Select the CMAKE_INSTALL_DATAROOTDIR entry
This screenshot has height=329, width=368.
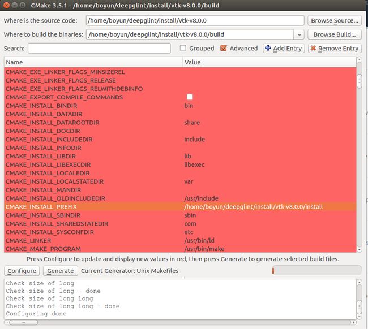(52, 123)
